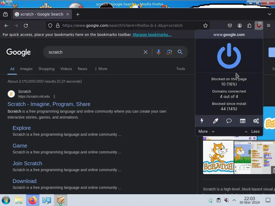Select the scratch - Google Search tab
275x206 pixels.
pos(42,14)
